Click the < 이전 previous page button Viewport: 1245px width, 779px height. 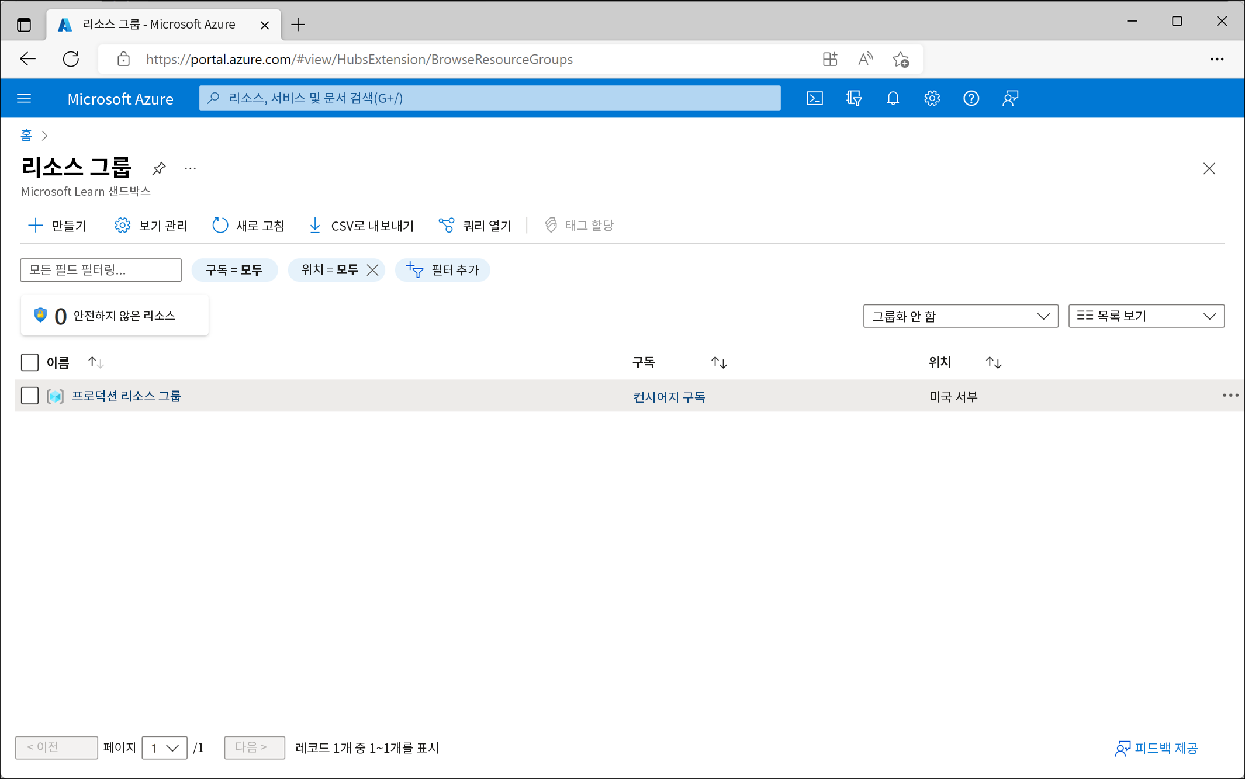57,747
